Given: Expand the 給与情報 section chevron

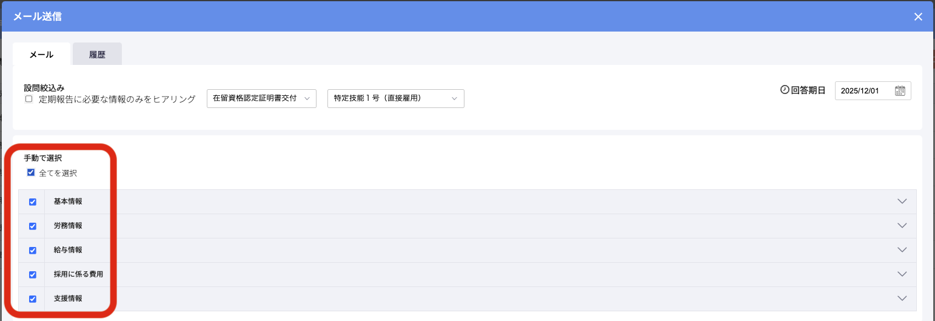Looking at the screenshot, I should [902, 250].
